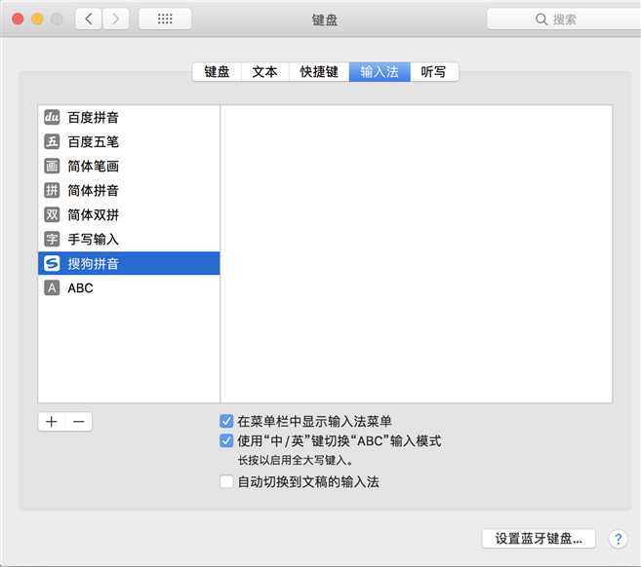This screenshot has height=567, width=641.
Task: Click the magnifier icon in search
Action: click(x=541, y=19)
